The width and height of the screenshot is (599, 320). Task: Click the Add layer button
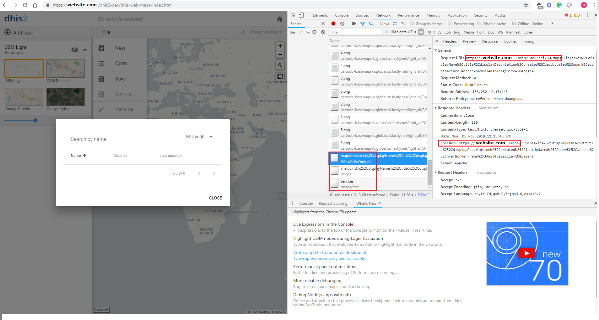click(19, 32)
